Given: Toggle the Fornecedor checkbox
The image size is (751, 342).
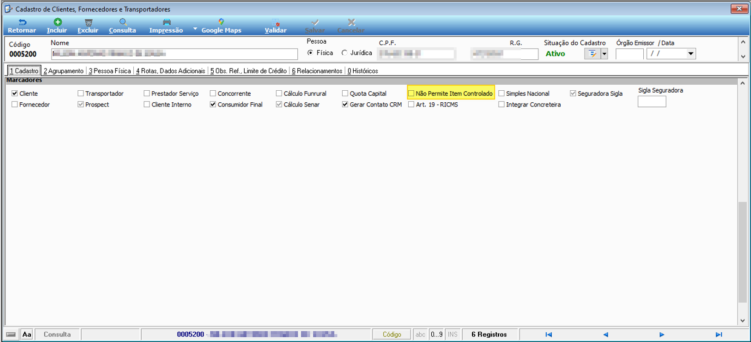Looking at the screenshot, I should (15, 105).
